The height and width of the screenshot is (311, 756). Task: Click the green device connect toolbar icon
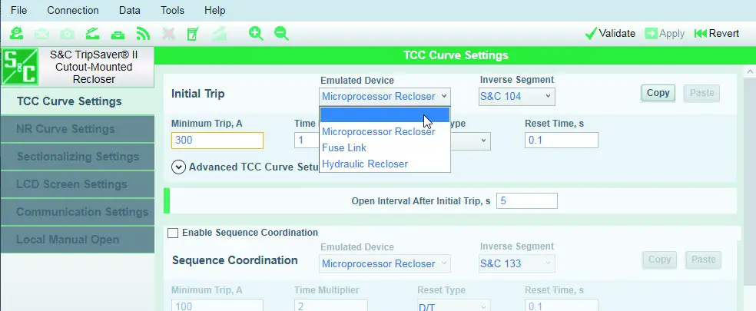pos(17,33)
